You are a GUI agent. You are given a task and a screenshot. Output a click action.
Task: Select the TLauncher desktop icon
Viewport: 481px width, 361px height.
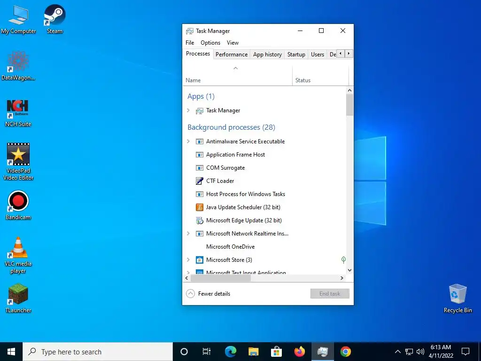(x=18, y=298)
